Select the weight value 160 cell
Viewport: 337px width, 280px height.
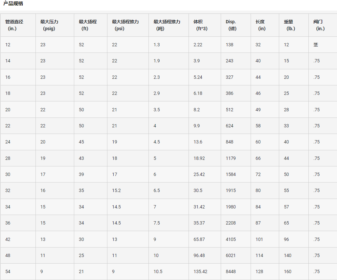[294, 271]
